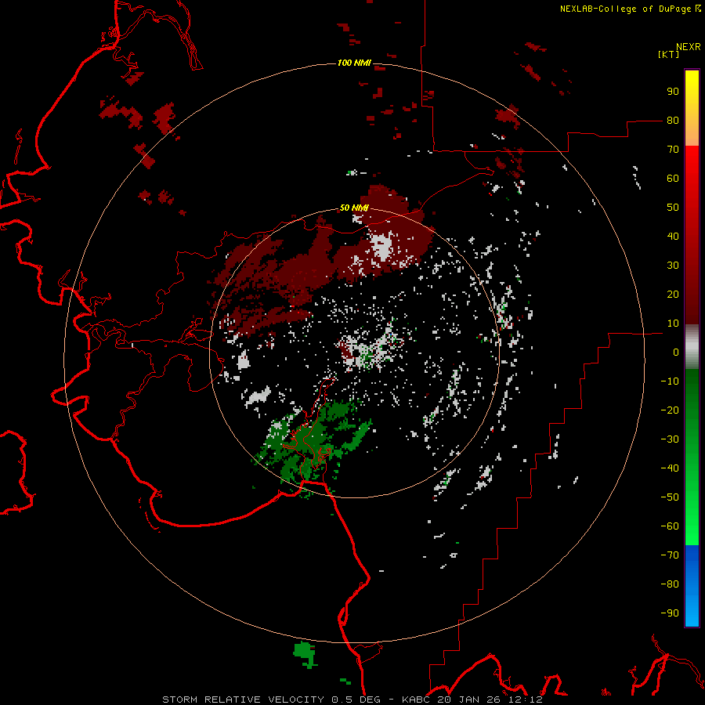This screenshot has height=705, width=705.
Task: Click the NEXR label above color scale
Action: (x=689, y=47)
